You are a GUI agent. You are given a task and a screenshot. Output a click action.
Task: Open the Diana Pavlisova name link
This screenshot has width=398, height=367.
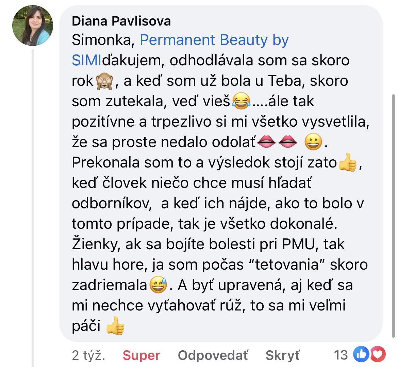pos(121,21)
